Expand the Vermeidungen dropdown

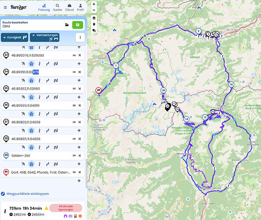click(x=45, y=37)
